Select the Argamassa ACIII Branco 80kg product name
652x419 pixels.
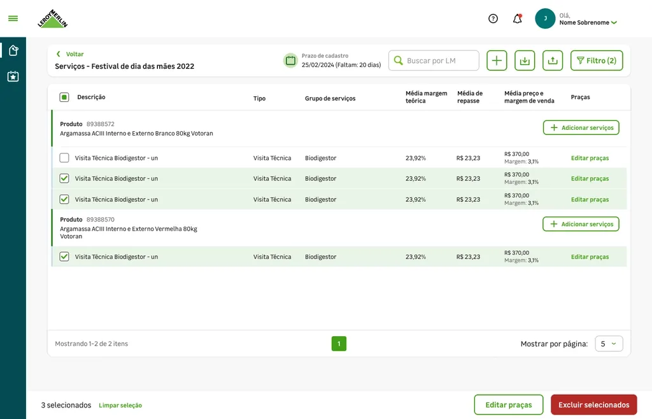pos(136,134)
